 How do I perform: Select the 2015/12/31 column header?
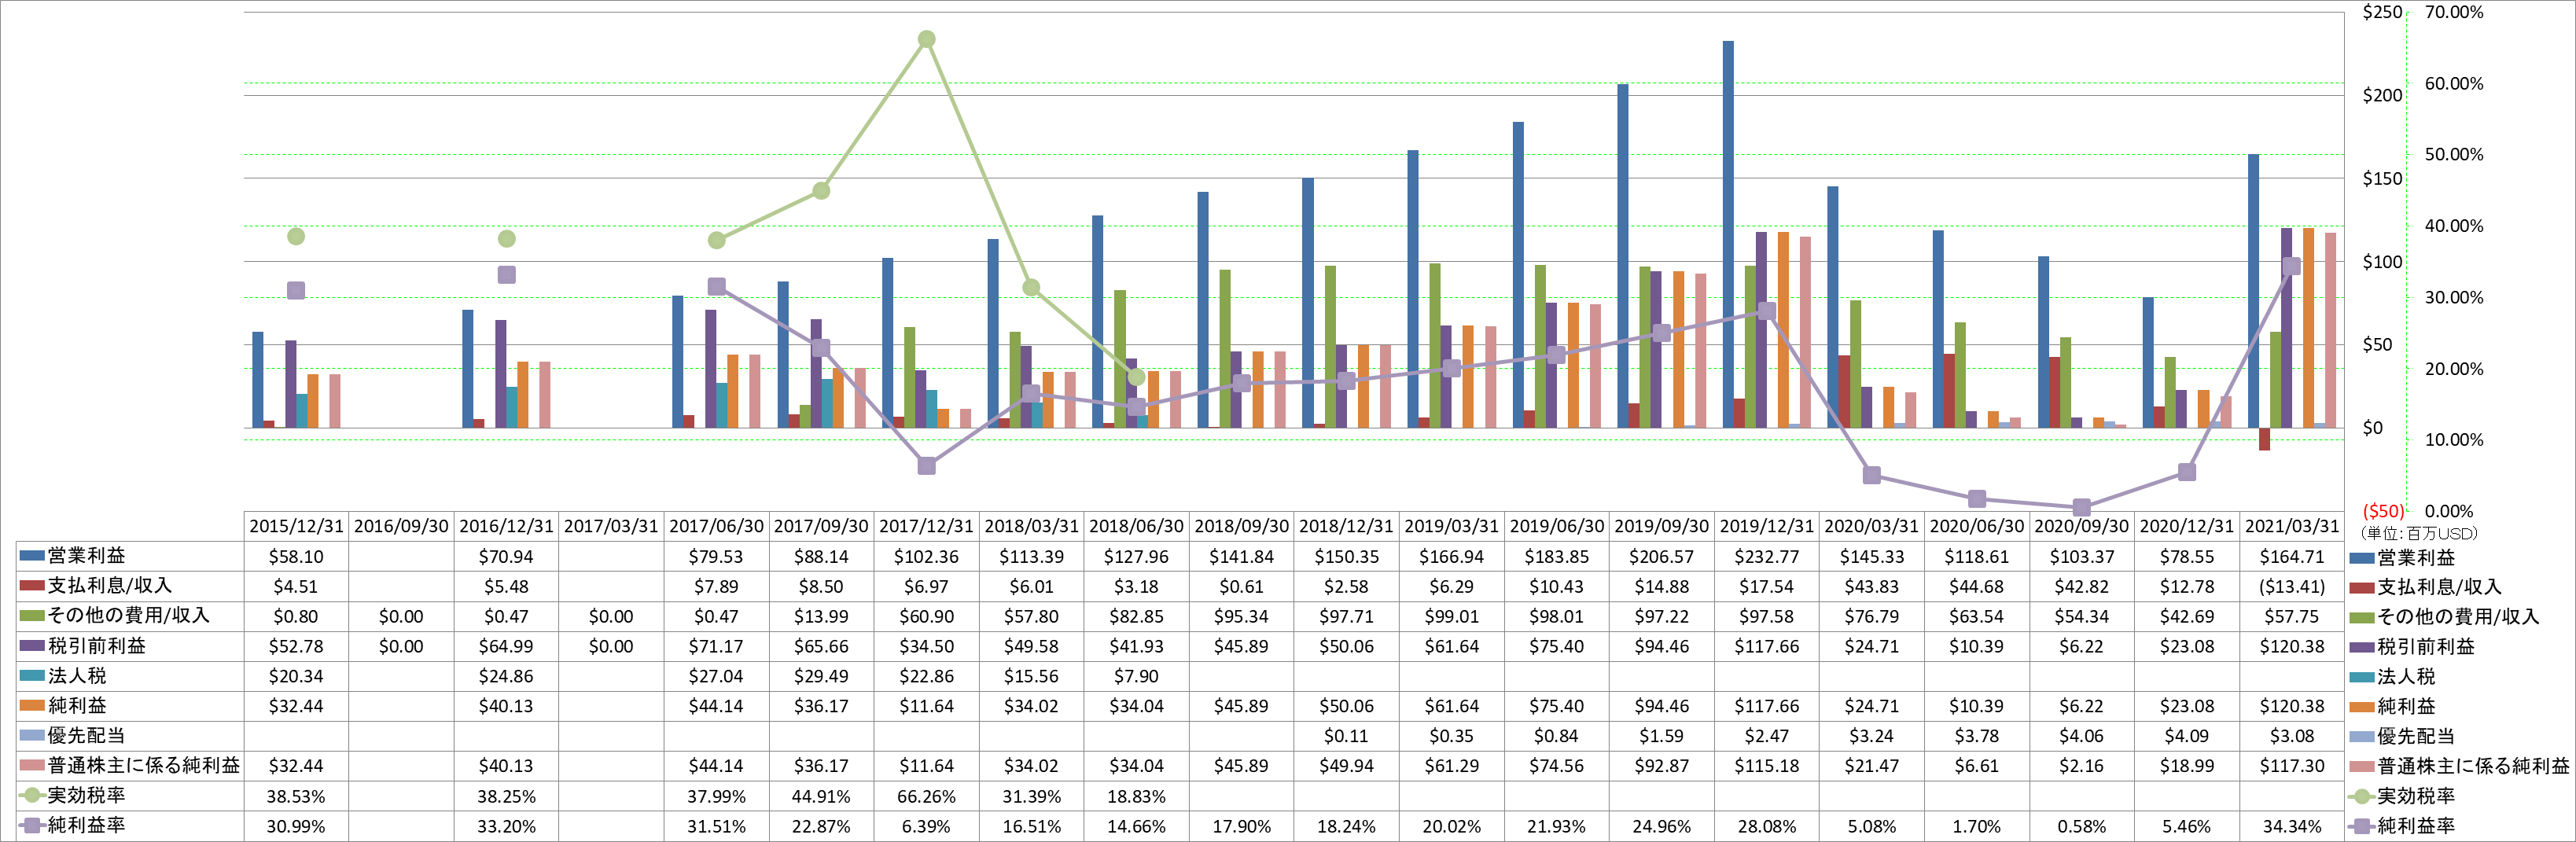(296, 526)
